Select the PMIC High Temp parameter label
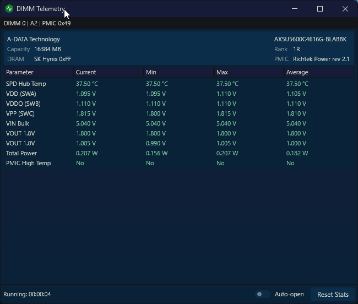The width and height of the screenshot is (358, 304). coord(29,163)
